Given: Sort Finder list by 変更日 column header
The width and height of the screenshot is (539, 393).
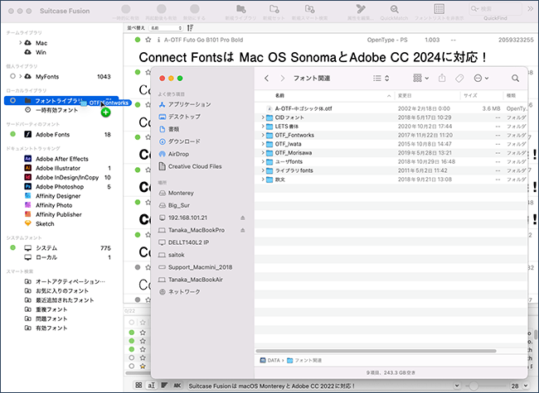Looking at the screenshot, I should click(x=427, y=96).
